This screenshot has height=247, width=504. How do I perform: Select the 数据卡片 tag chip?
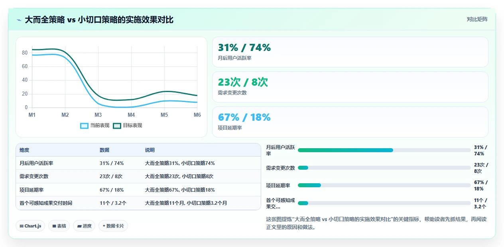point(113,226)
